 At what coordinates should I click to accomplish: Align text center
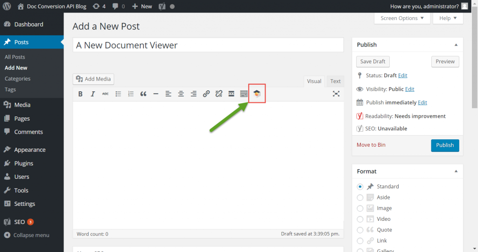(181, 94)
